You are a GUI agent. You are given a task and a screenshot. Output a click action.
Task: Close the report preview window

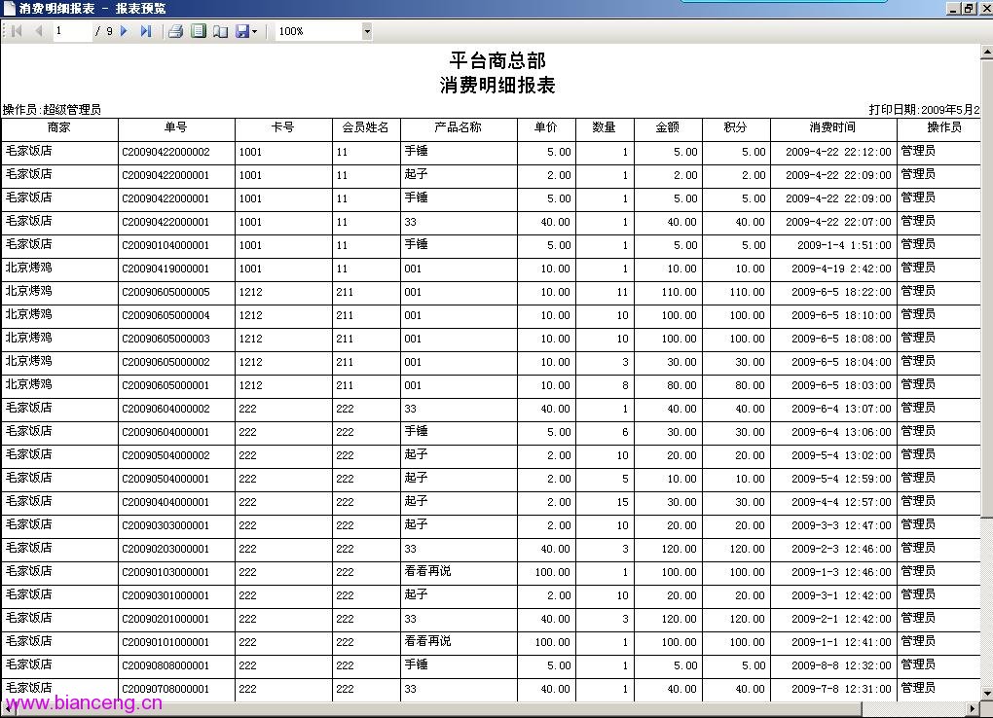pyautogui.click(x=985, y=8)
